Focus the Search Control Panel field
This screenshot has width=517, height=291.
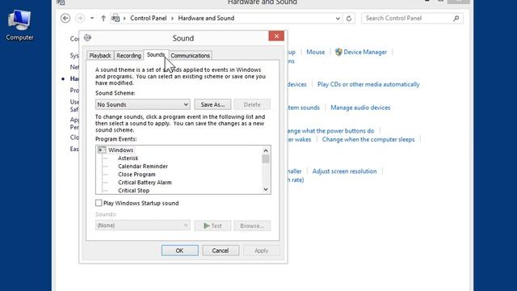click(412, 18)
